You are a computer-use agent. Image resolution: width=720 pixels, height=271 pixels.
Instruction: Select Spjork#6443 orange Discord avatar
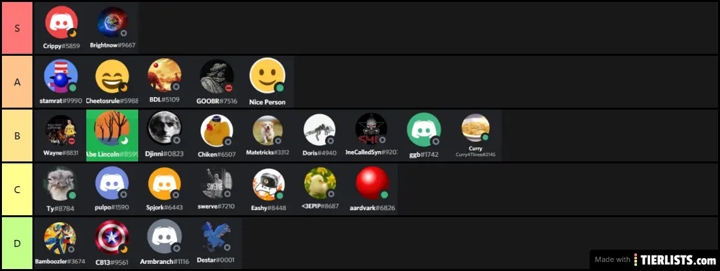click(165, 183)
